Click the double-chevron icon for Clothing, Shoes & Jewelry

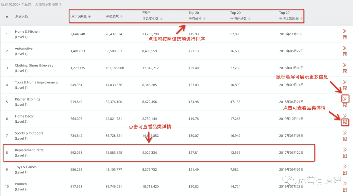pyautogui.click(x=345, y=65)
